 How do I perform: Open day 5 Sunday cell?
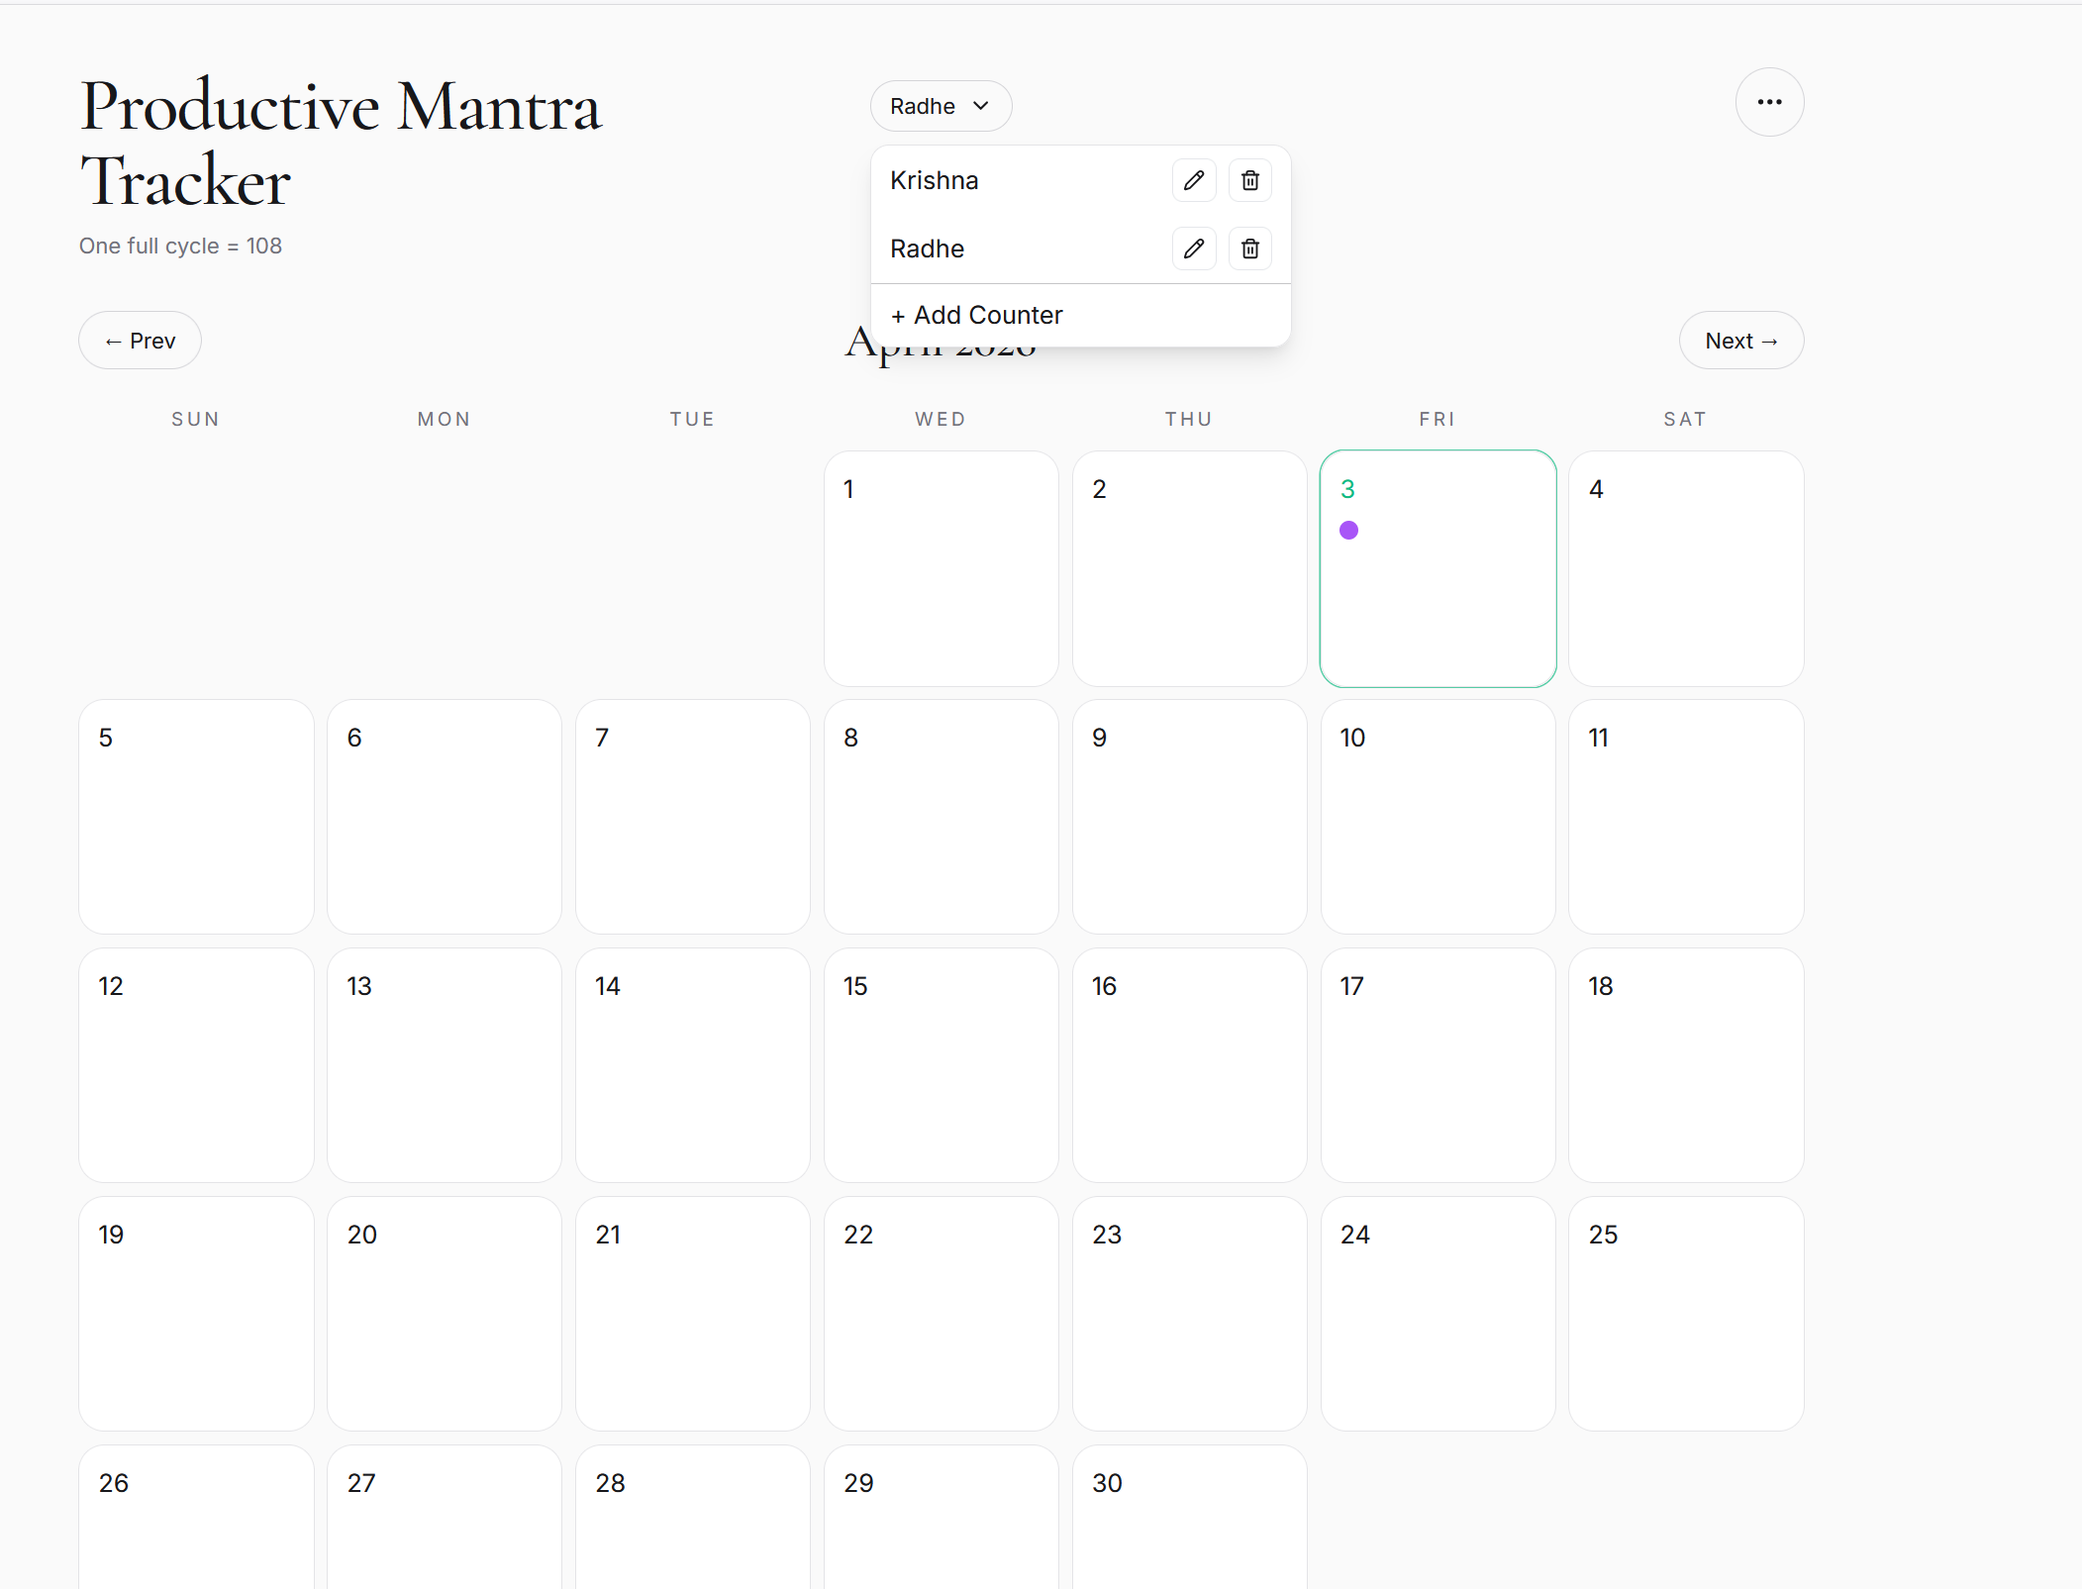[196, 817]
